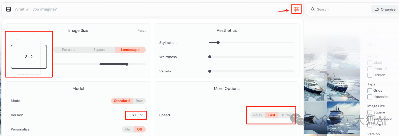Viewport: 399px width, 136px height.
Task: Click the Stylization slider handle
Action: click(218, 43)
